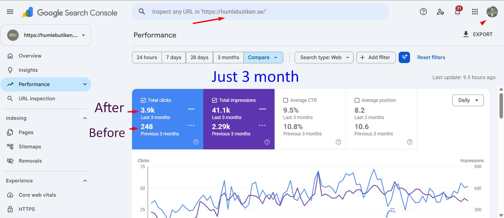Expand the Performance sidebar chevron

coord(85,84)
